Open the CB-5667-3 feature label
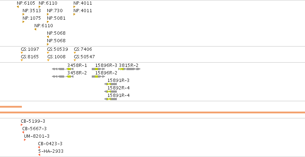Image resolution: width=305 pixels, height=157 pixels. click(x=34, y=129)
